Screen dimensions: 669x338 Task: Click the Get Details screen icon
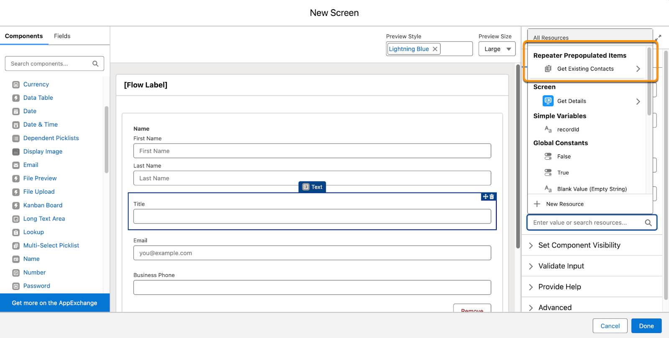pos(548,101)
